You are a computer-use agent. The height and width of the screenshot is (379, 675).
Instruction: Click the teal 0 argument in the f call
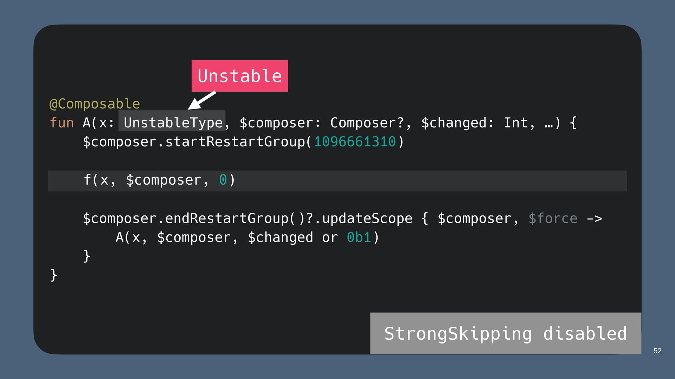pos(223,180)
